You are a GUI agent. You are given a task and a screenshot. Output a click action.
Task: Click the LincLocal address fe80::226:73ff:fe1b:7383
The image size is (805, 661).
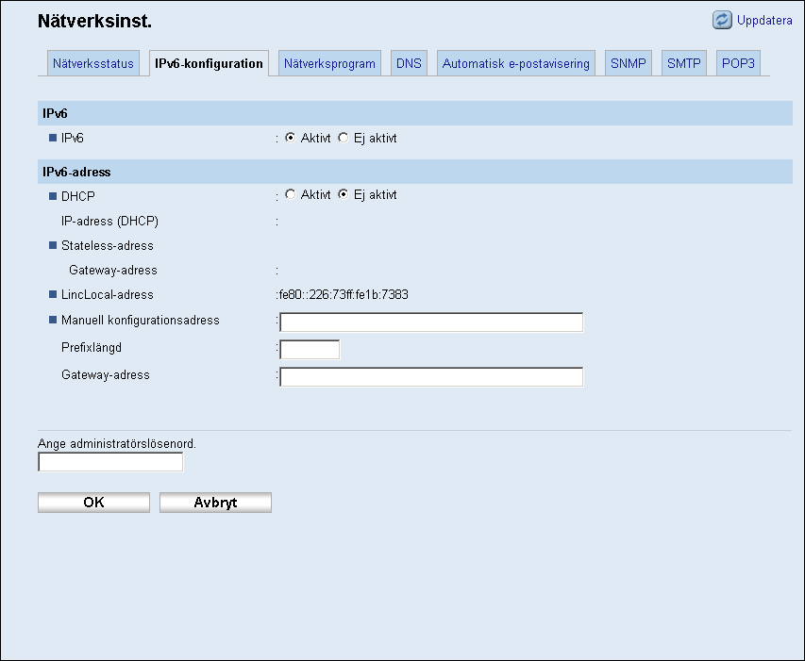tap(344, 295)
